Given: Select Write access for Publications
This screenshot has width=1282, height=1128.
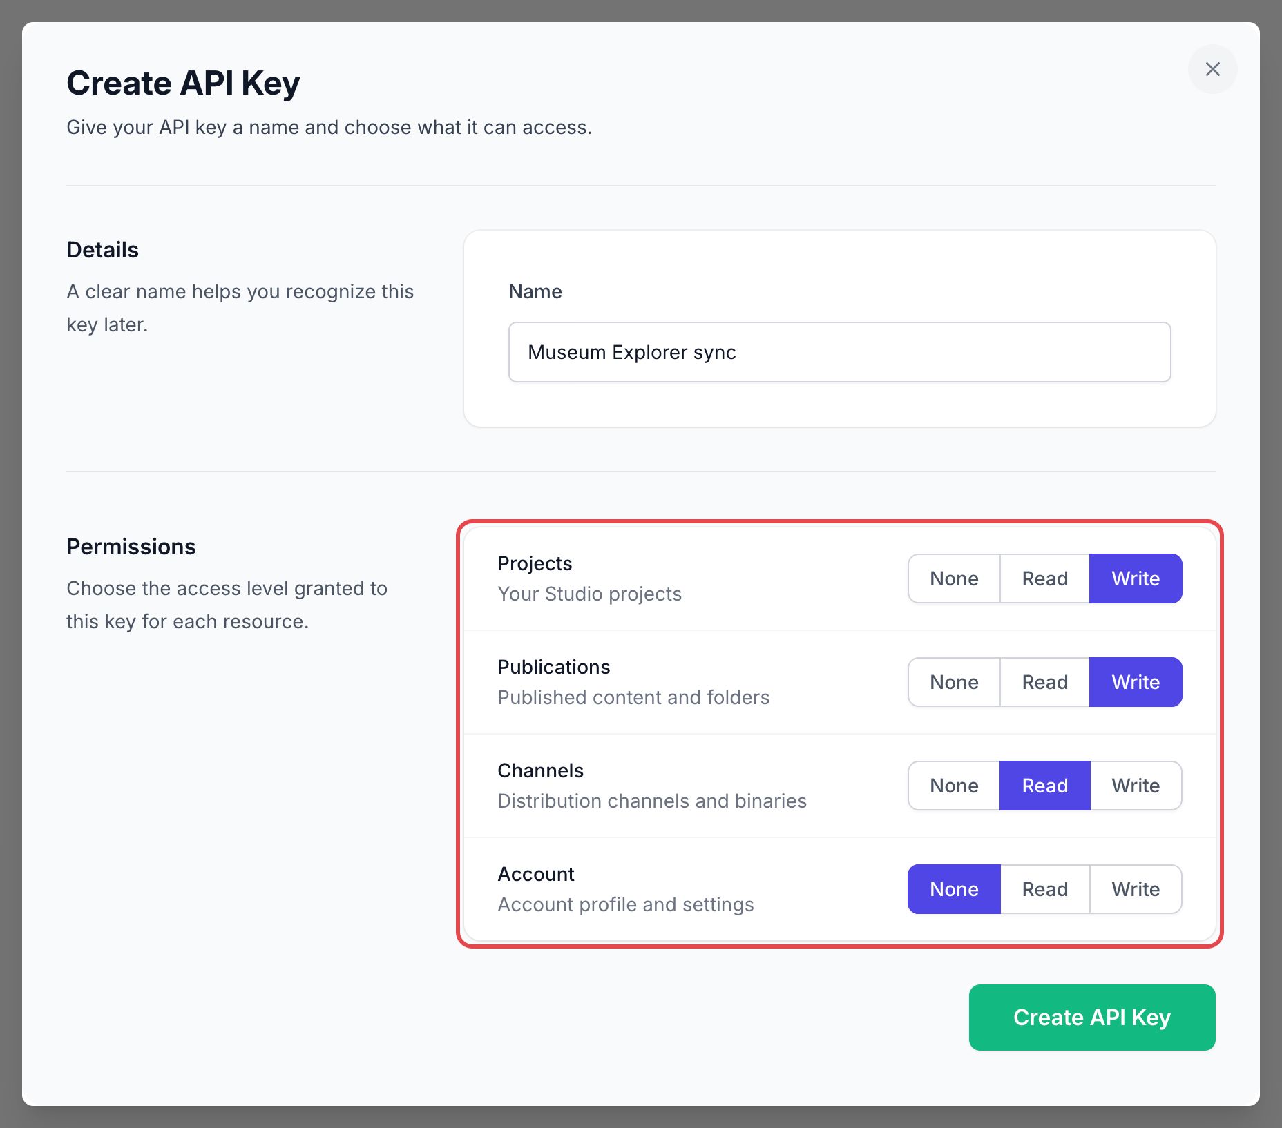Looking at the screenshot, I should 1136,682.
